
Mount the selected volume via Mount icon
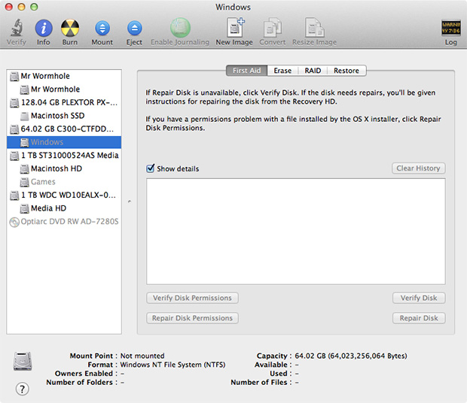pyautogui.click(x=102, y=29)
